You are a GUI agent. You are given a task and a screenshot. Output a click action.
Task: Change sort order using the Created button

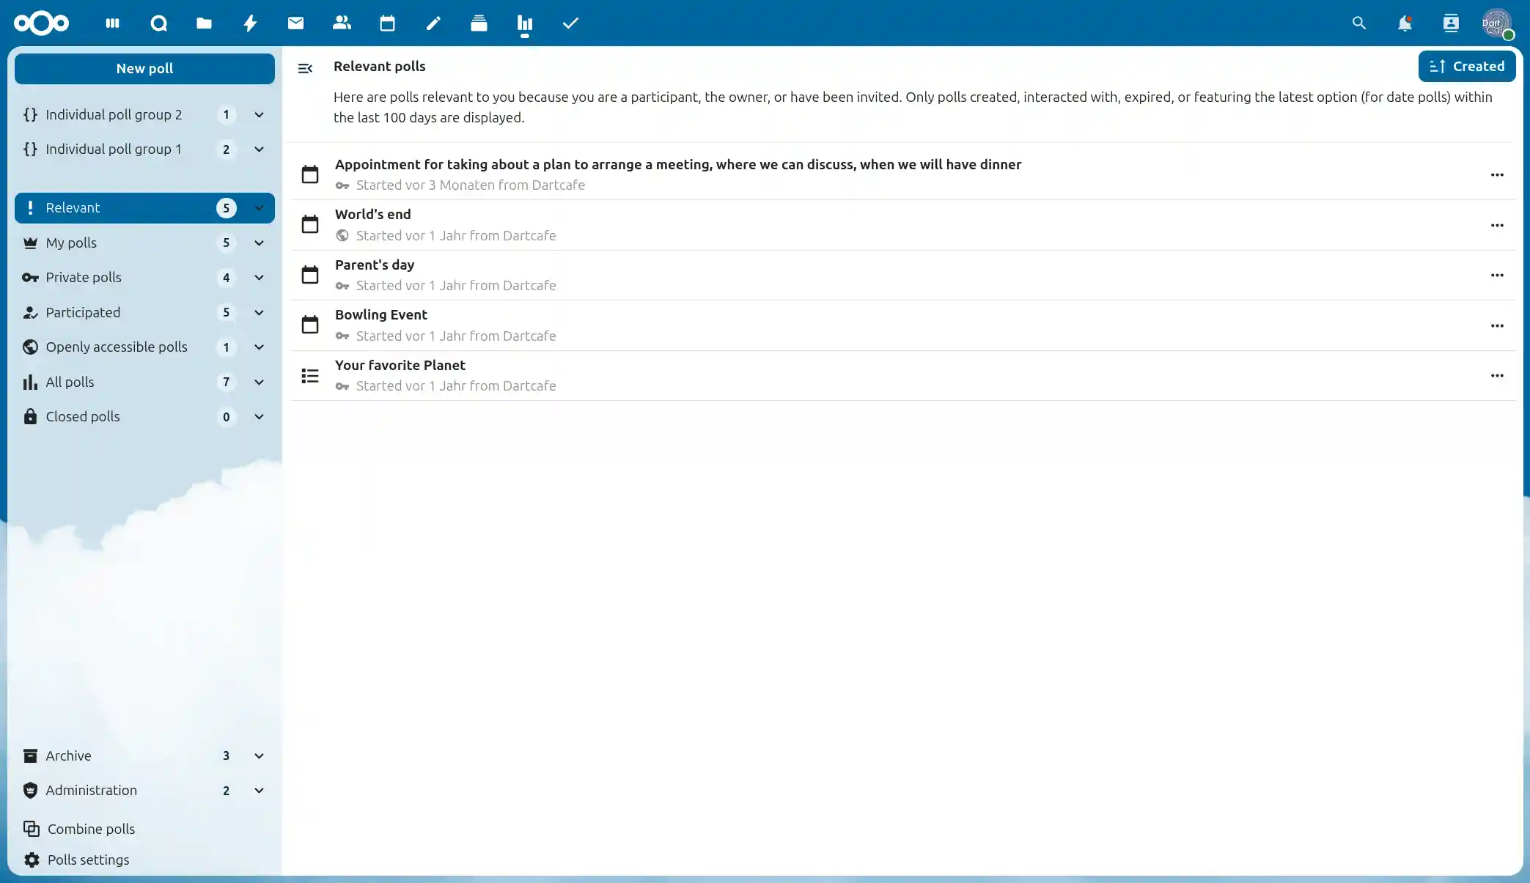click(x=1467, y=66)
